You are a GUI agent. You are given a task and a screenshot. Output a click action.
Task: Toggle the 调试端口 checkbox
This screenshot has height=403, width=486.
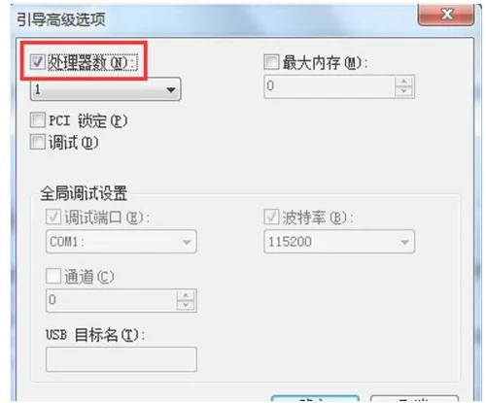coord(53,217)
